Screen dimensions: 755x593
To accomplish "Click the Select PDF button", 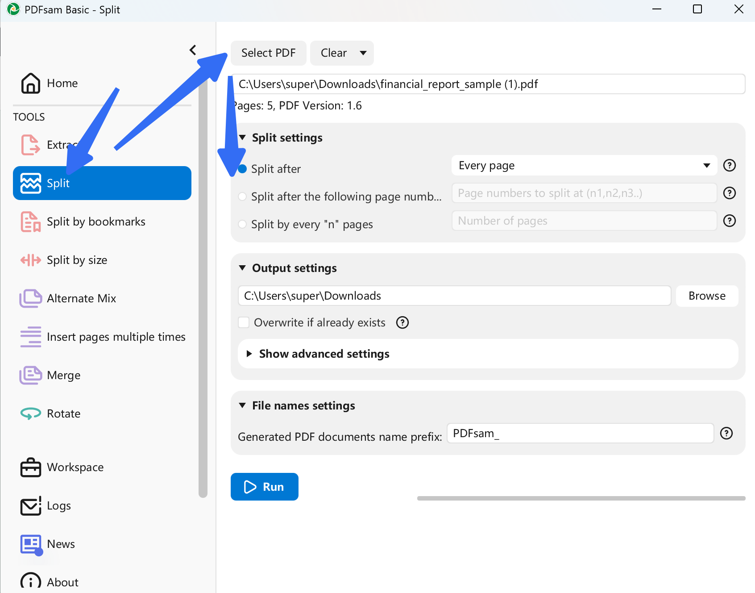I will pos(269,53).
